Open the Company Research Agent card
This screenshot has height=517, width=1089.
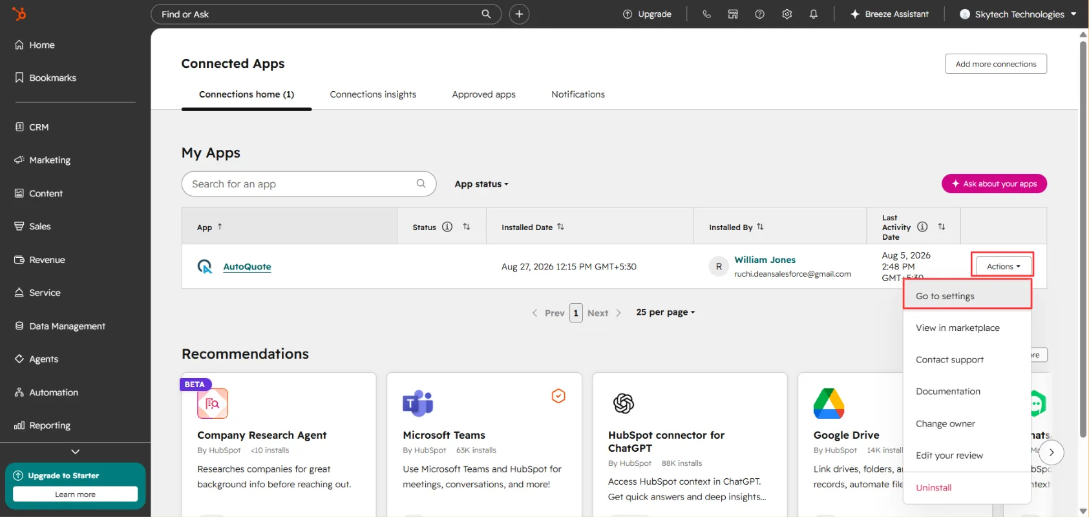(x=279, y=445)
